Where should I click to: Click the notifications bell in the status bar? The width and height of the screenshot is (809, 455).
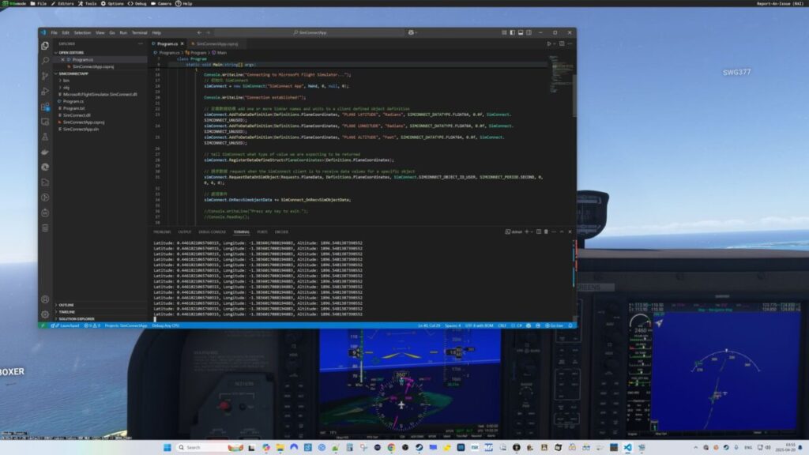(x=570, y=325)
